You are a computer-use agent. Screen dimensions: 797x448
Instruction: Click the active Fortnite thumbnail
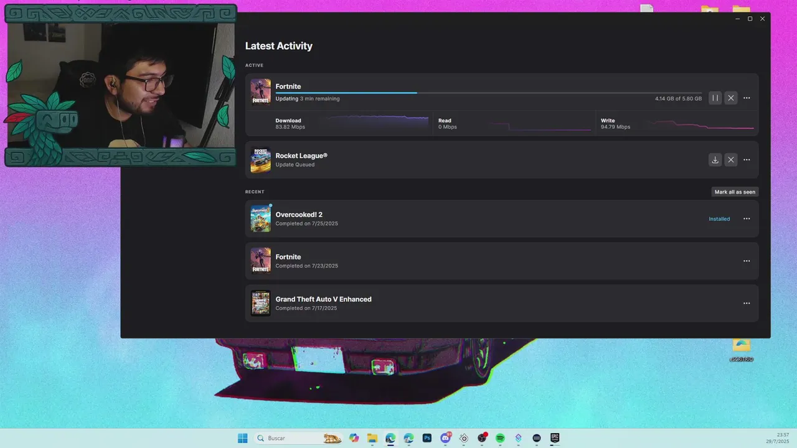point(260,92)
